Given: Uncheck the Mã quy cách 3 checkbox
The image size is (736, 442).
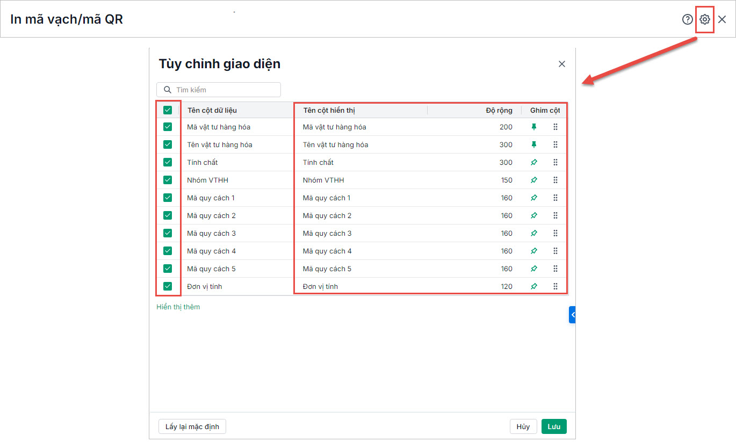Looking at the screenshot, I should (168, 233).
